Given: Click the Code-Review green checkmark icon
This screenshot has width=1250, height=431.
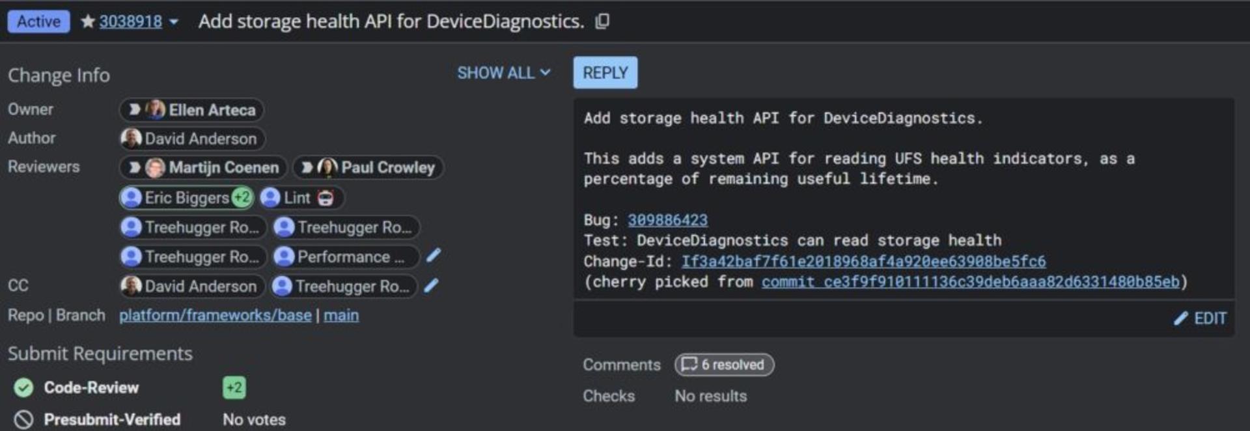Looking at the screenshot, I should [24, 388].
